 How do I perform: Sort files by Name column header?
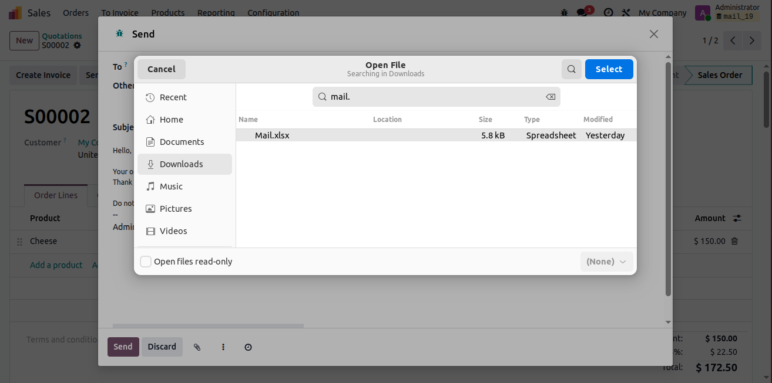coord(249,119)
